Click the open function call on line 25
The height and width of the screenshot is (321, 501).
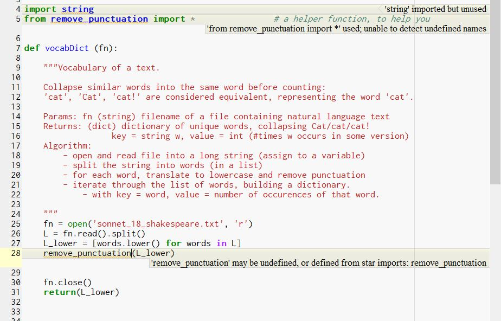(x=78, y=223)
